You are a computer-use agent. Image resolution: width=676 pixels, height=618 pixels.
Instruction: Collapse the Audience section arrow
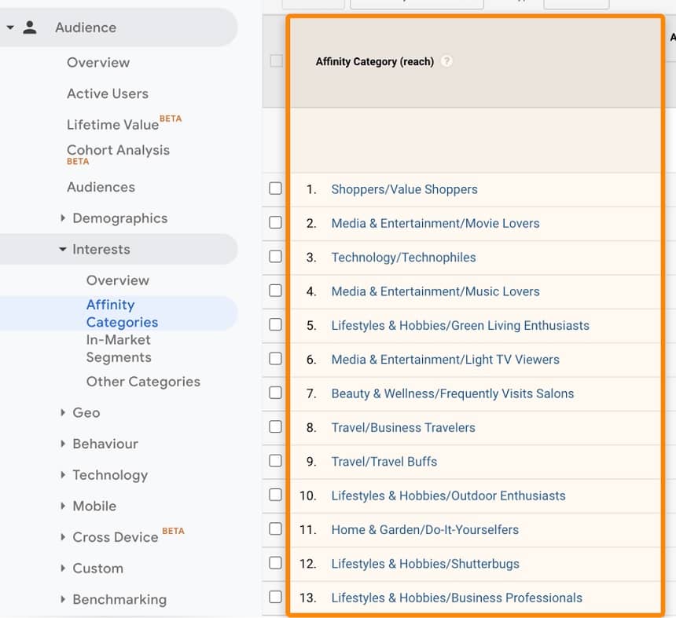click(x=10, y=27)
